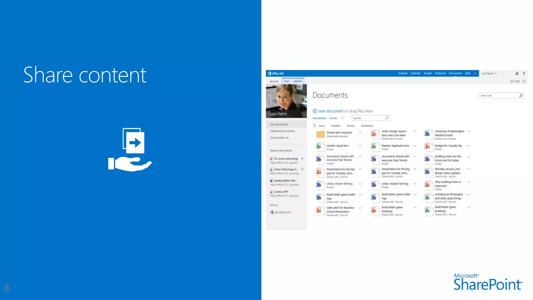Click the Search site input field

[498, 96]
